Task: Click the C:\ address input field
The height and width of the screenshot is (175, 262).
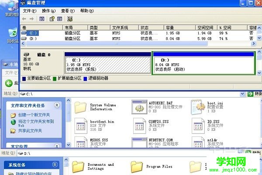Action: (130, 94)
